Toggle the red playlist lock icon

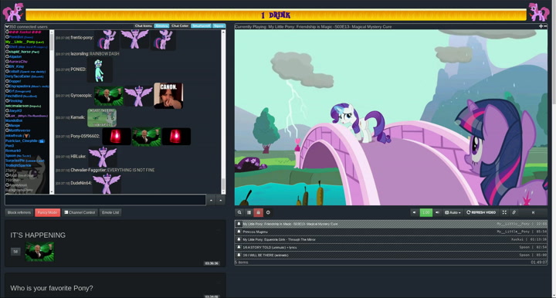[x=258, y=212]
